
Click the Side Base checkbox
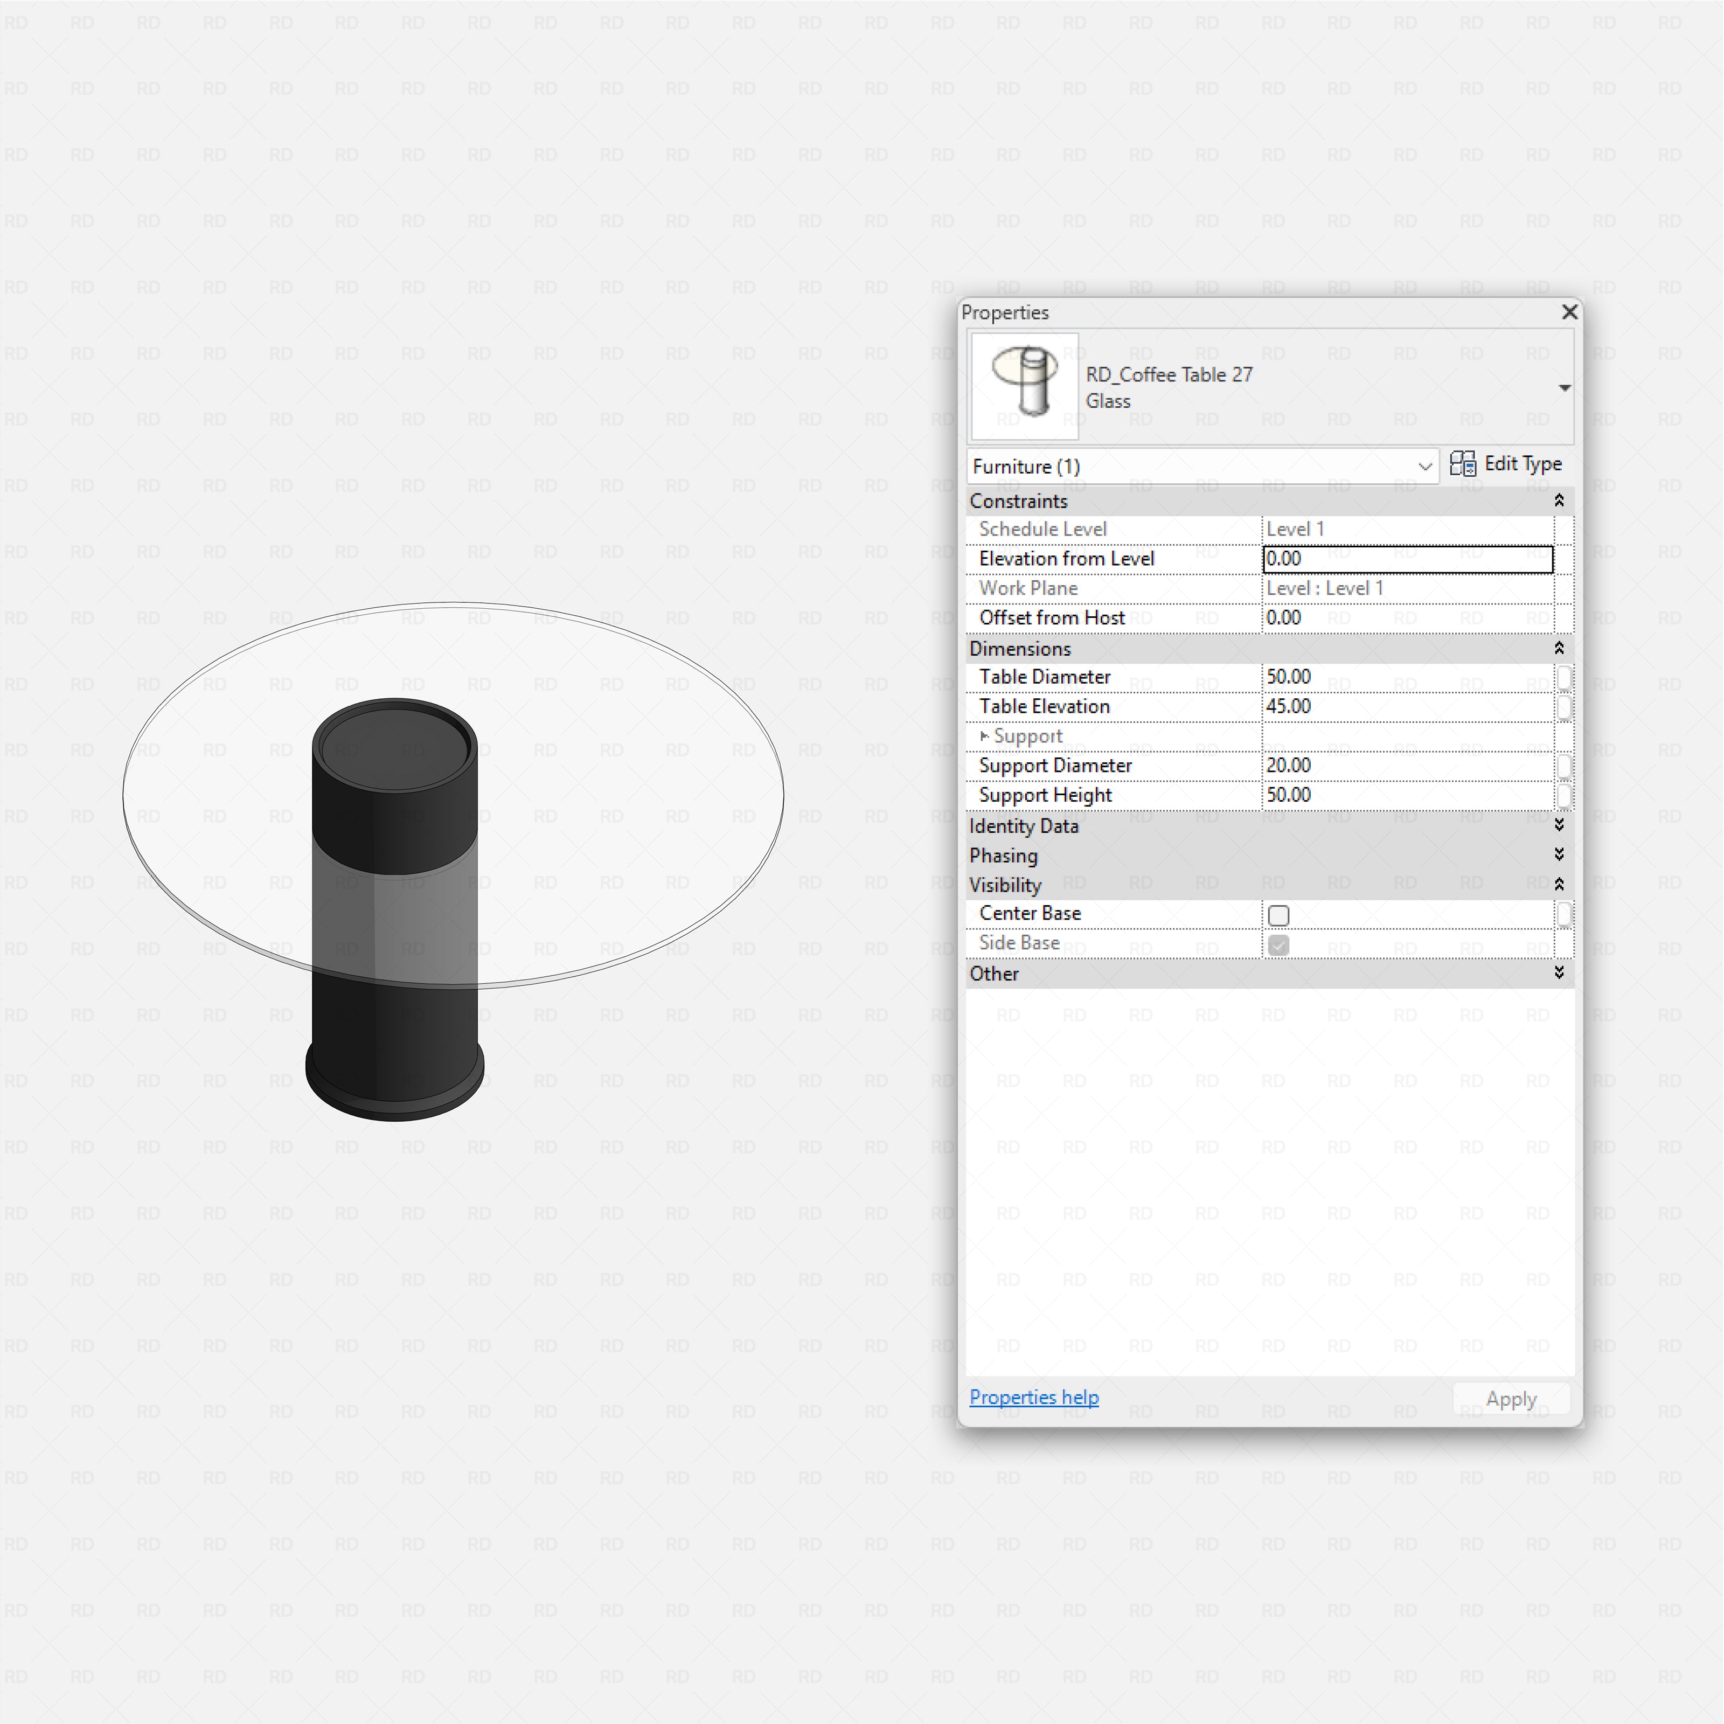pos(1278,945)
